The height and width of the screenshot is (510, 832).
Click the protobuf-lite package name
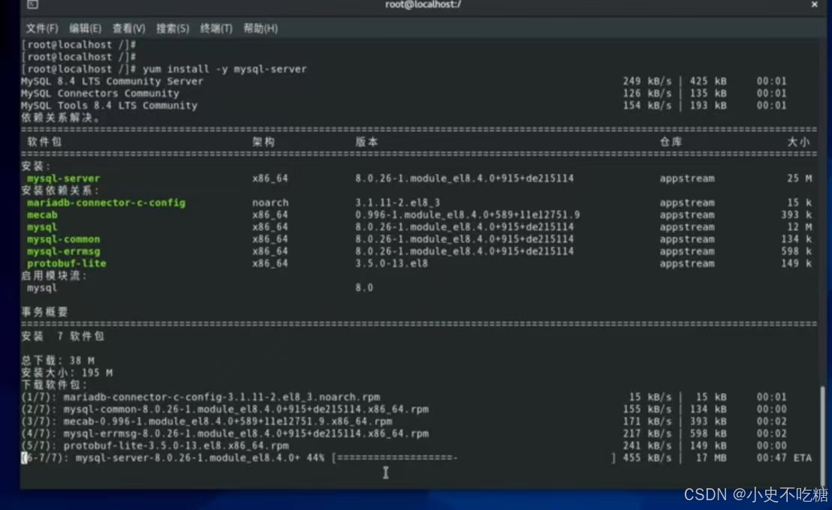66,263
